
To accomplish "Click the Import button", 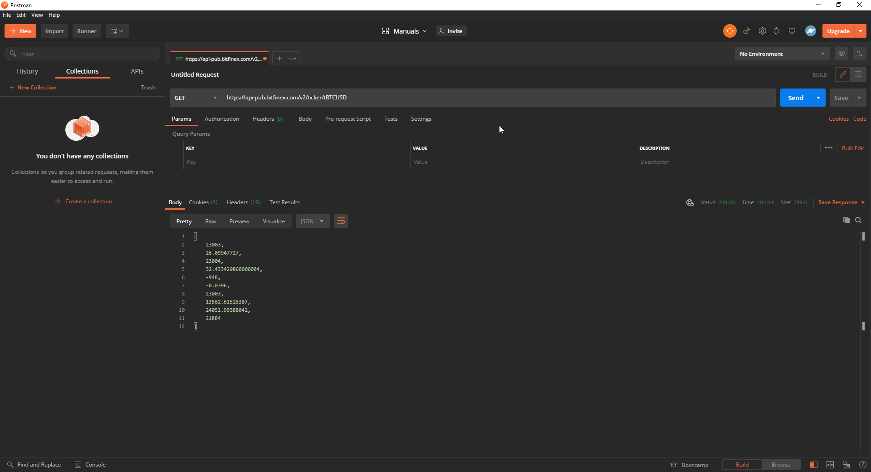I will click(x=54, y=31).
